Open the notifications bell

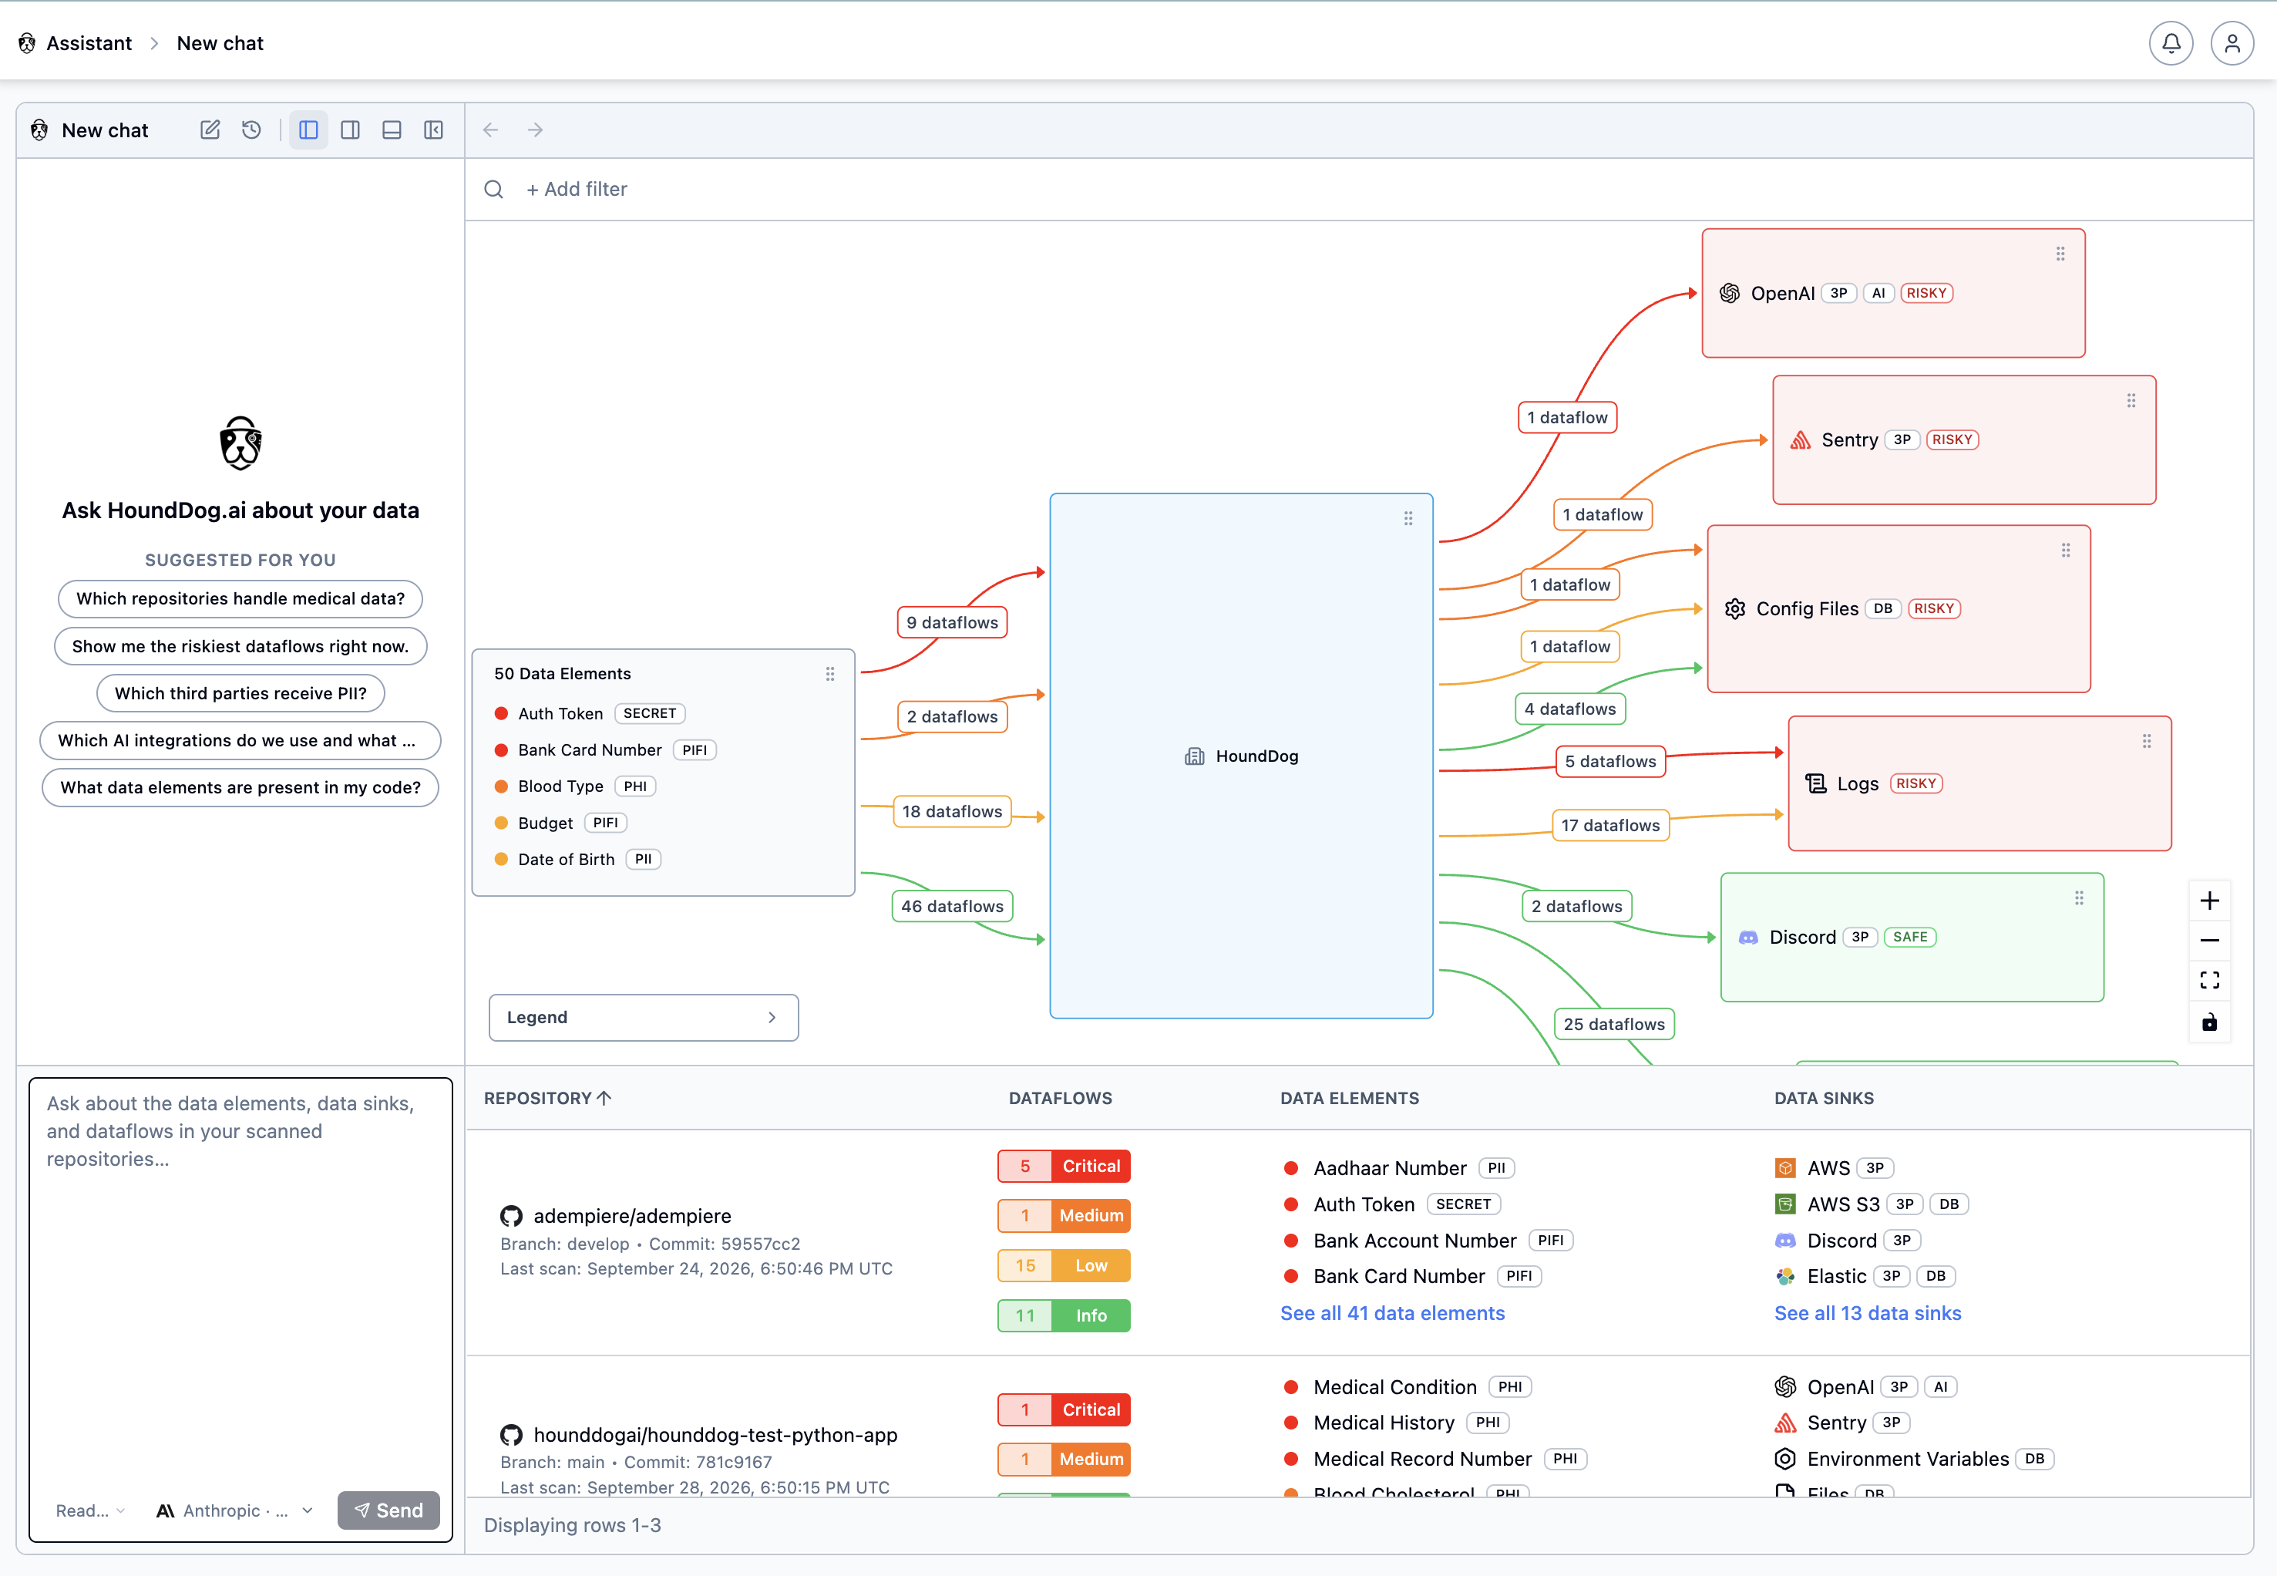(x=2171, y=43)
